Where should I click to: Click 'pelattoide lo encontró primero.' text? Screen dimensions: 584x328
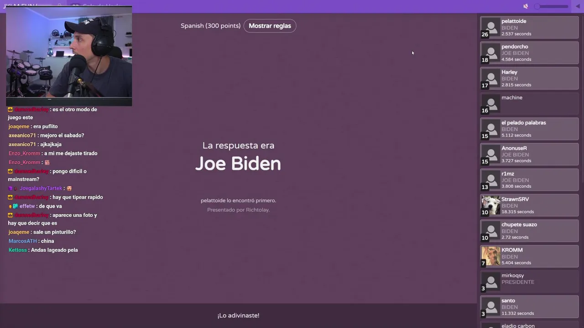[238, 200]
